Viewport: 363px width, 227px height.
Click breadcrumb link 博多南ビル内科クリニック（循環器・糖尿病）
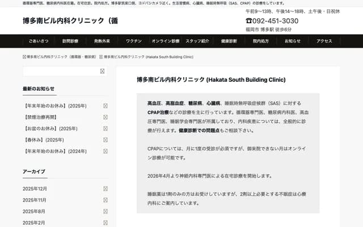[x=61, y=57]
